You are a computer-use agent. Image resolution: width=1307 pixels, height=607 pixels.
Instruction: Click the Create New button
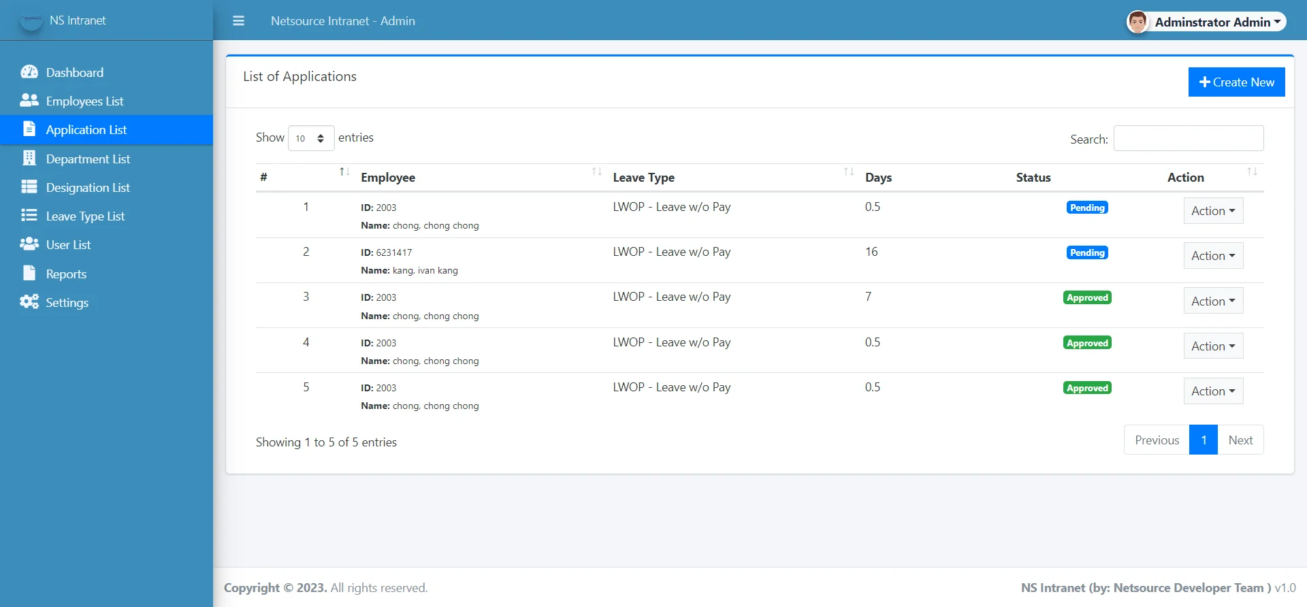coord(1236,82)
